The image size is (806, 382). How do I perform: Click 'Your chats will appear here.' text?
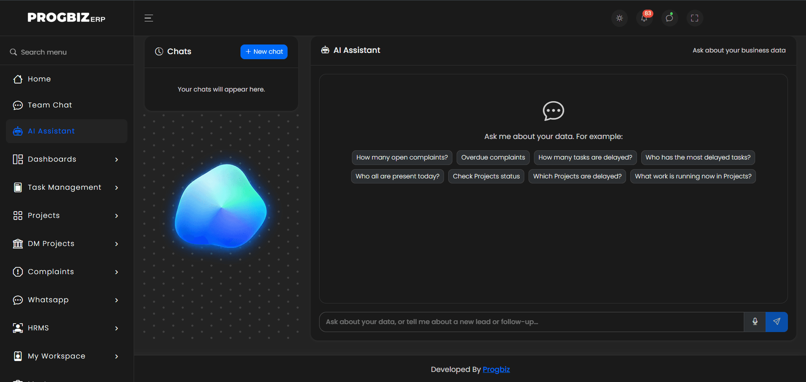point(221,89)
